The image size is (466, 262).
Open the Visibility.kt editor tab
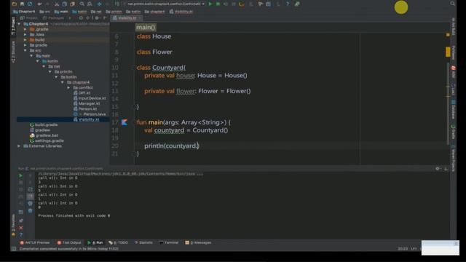point(127,18)
